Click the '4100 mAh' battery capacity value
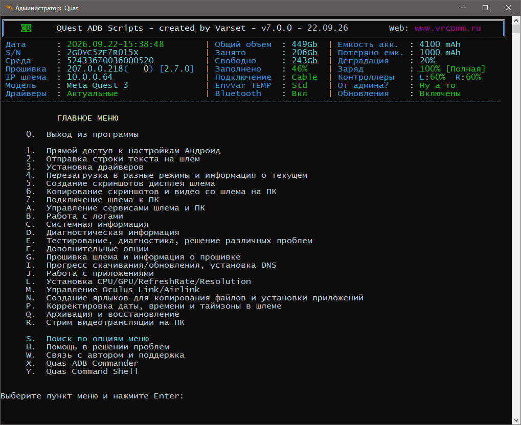 [440, 44]
